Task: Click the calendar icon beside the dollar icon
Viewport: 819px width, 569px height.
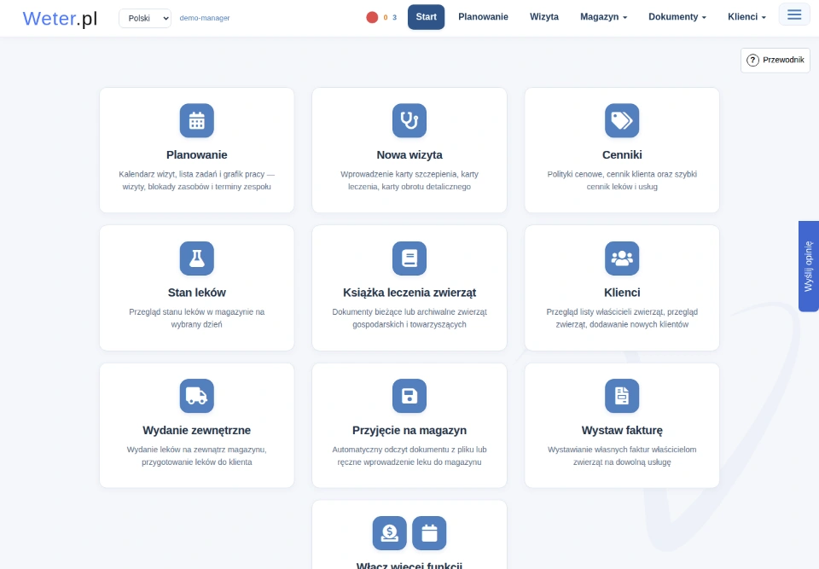Action: coord(429,533)
